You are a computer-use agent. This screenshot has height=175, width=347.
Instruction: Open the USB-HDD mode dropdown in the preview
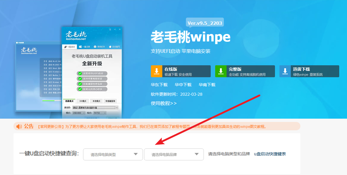(79, 113)
